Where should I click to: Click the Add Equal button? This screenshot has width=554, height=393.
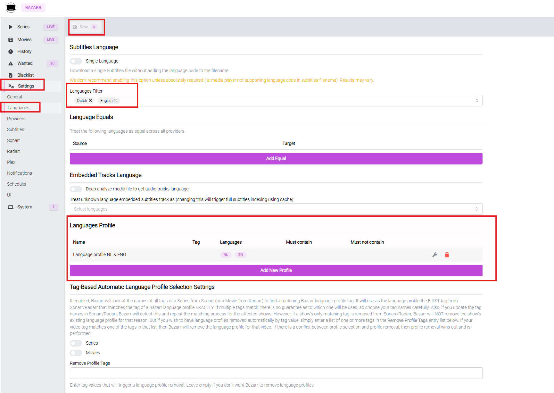tap(276, 159)
